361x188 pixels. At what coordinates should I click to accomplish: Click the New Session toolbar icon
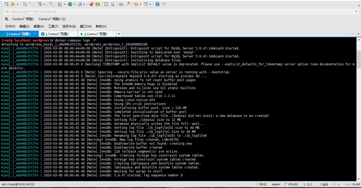pos(7,4)
